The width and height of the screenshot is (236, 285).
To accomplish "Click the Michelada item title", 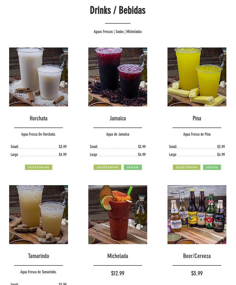I will 118,256.
